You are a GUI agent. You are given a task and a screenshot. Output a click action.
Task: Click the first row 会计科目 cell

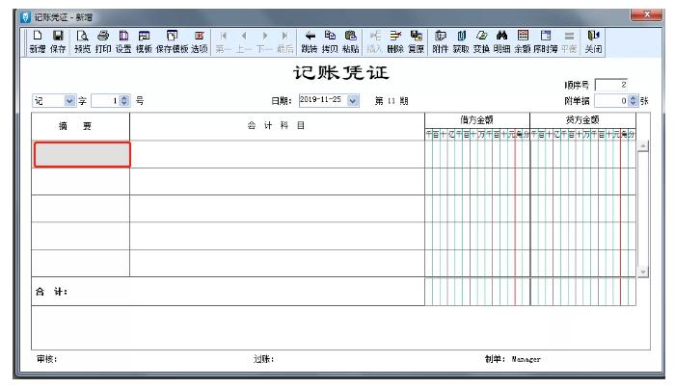(278, 154)
